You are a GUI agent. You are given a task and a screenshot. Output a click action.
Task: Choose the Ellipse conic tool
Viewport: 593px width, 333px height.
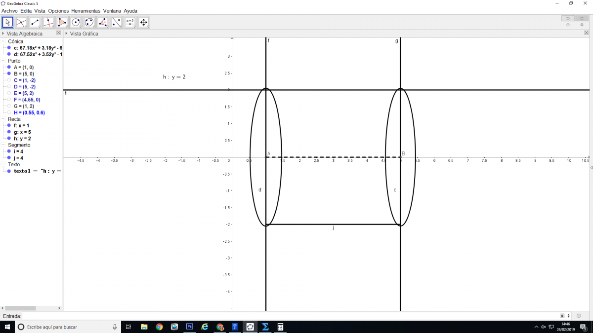pyautogui.click(x=89, y=22)
